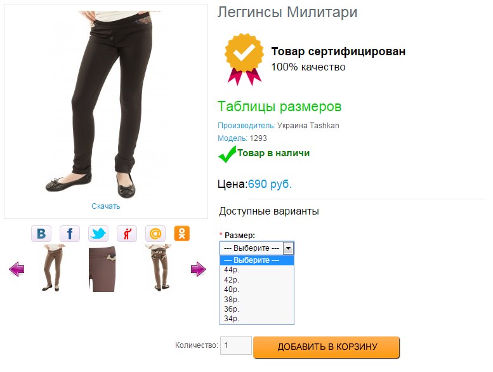The image size is (493, 372).
Task: Click the left purple arrow for previous thumbnails
Action: click(x=16, y=270)
